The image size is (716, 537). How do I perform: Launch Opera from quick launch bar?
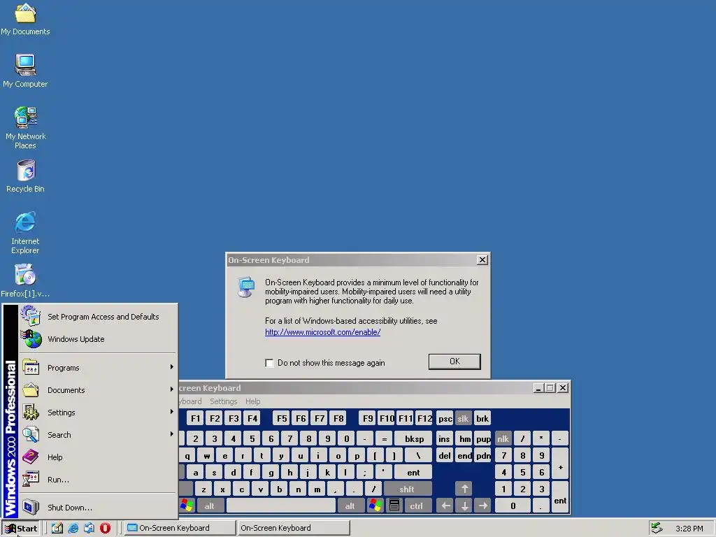105,528
